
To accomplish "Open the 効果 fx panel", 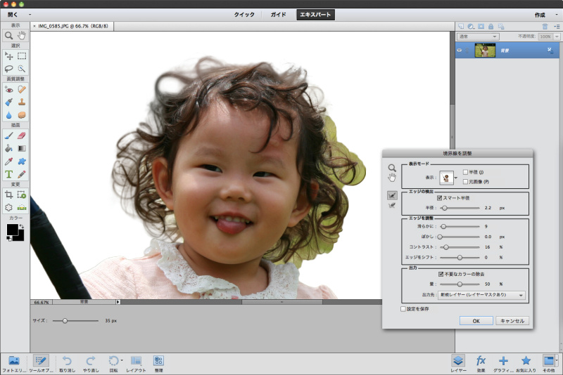I will 481,364.
